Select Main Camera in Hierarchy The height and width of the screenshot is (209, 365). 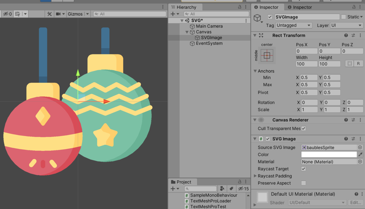pos(209,26)
